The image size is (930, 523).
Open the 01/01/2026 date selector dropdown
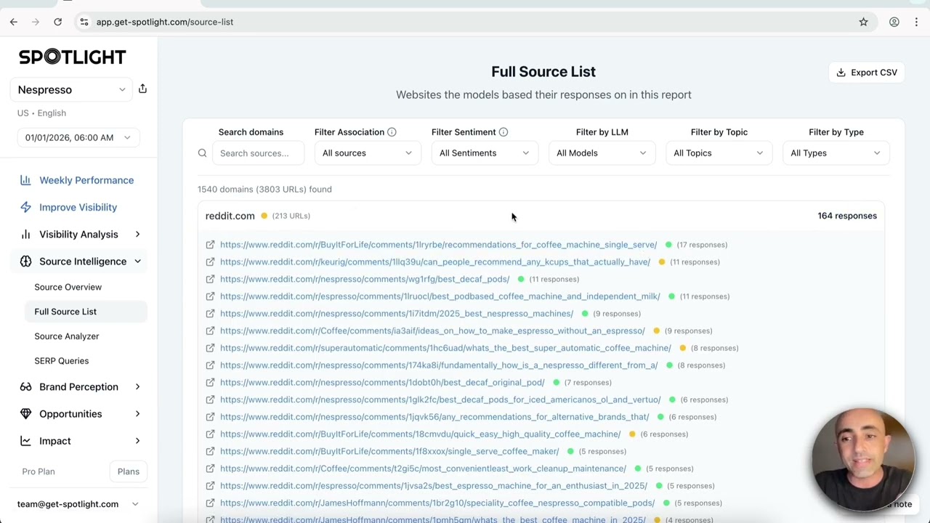77,137
